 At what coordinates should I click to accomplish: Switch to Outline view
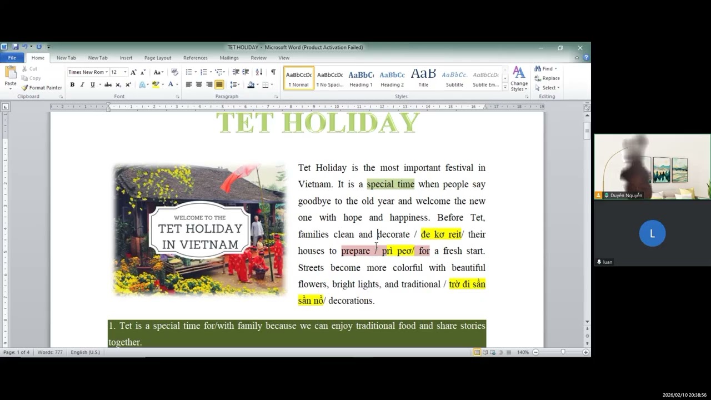tap(500, 352)
